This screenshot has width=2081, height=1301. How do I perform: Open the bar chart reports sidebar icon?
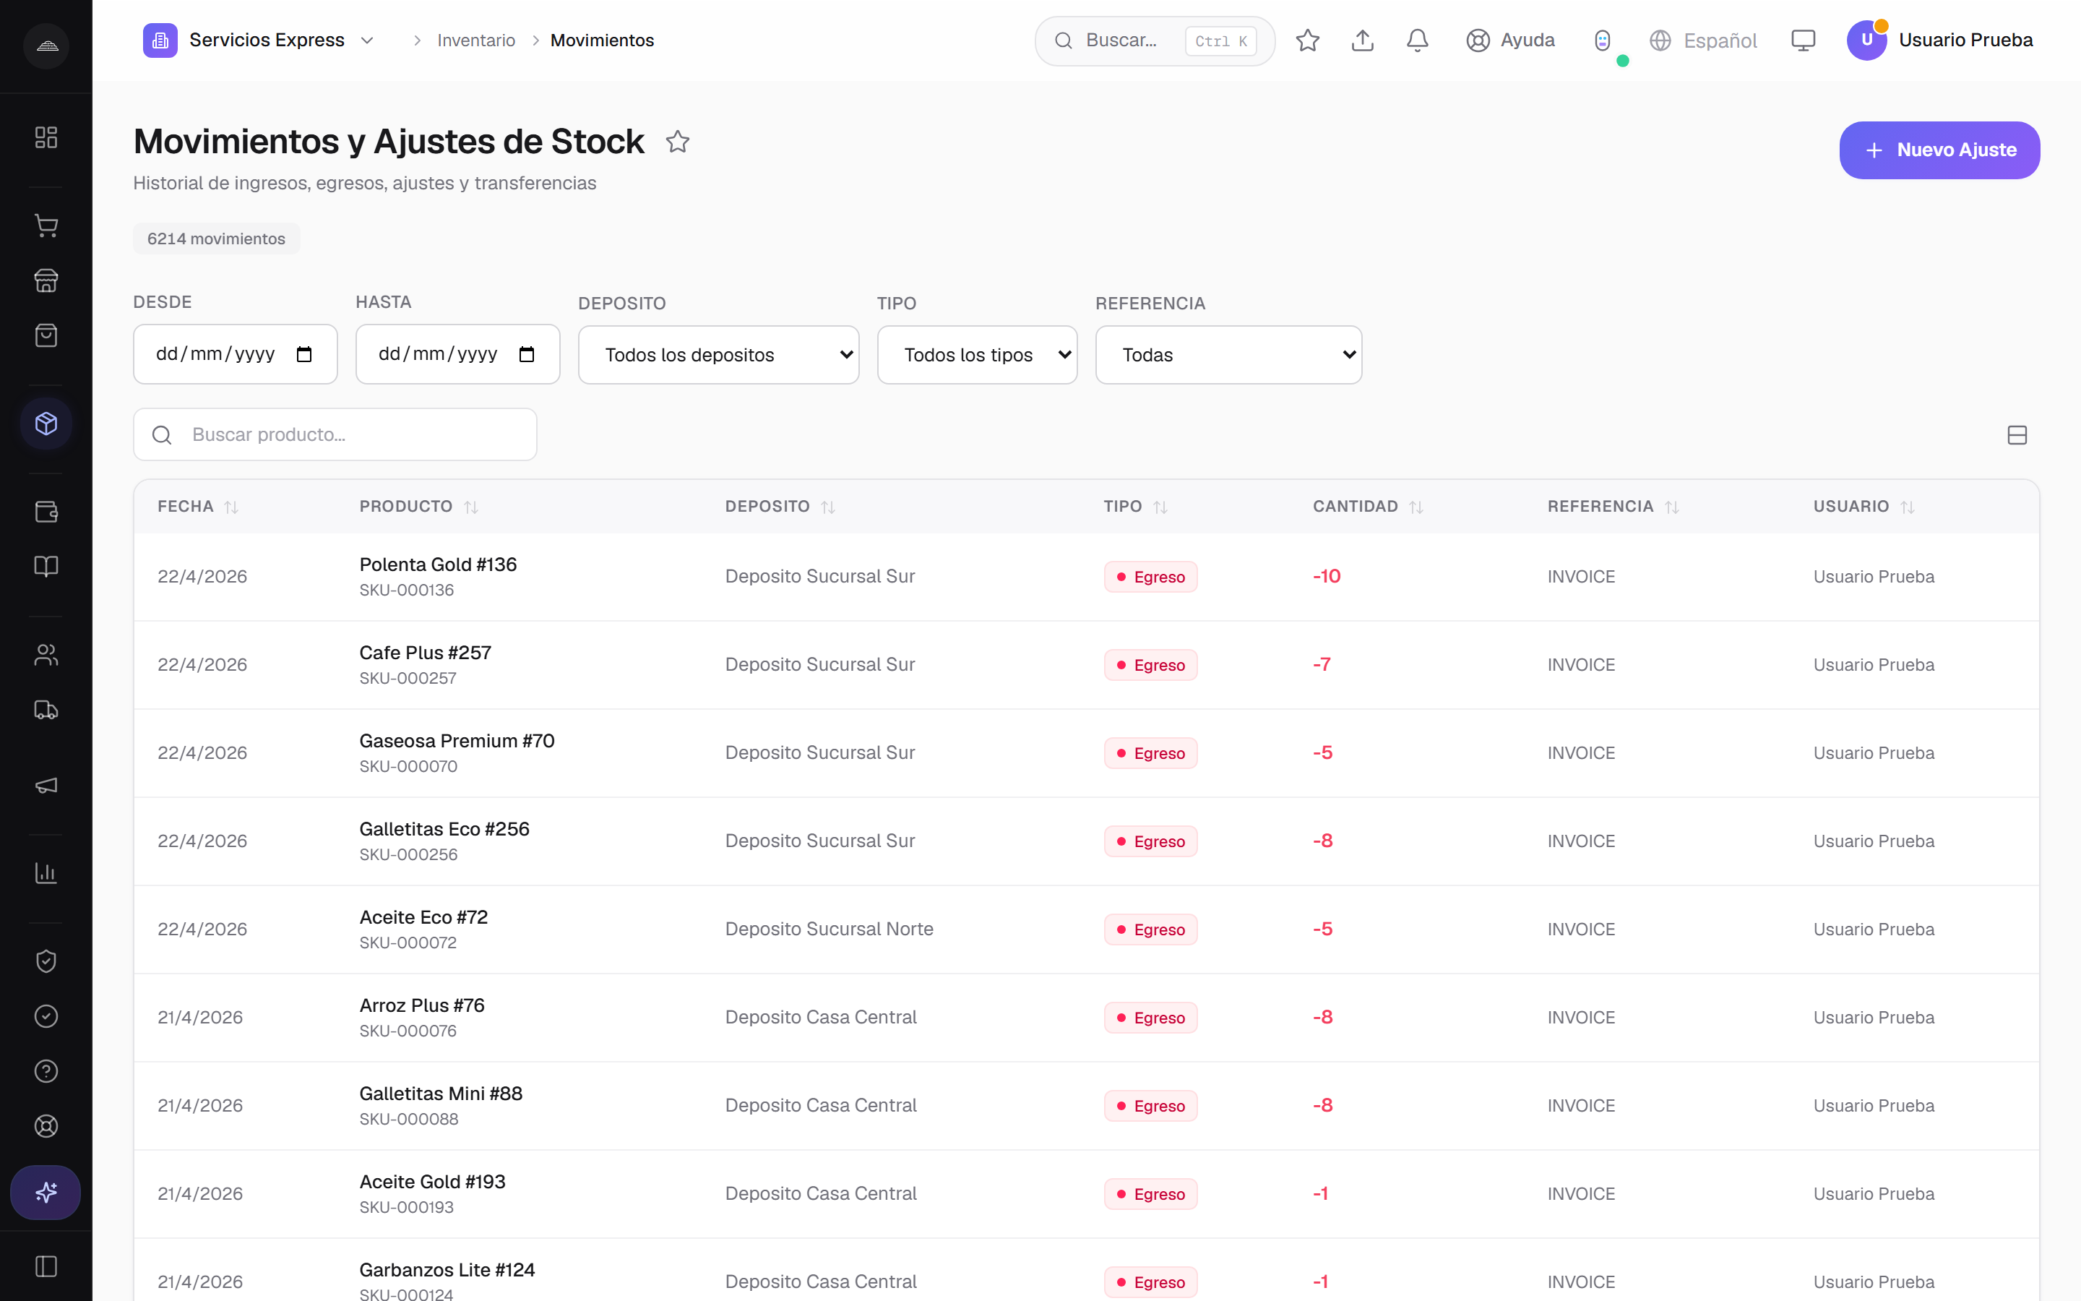46,873
